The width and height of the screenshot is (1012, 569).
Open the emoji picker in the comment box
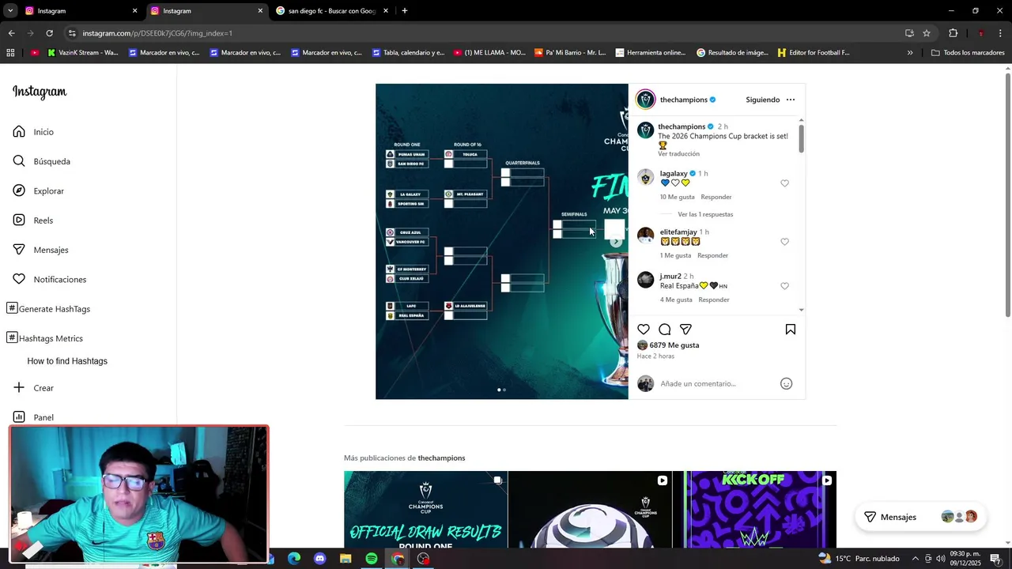(786, 383)
